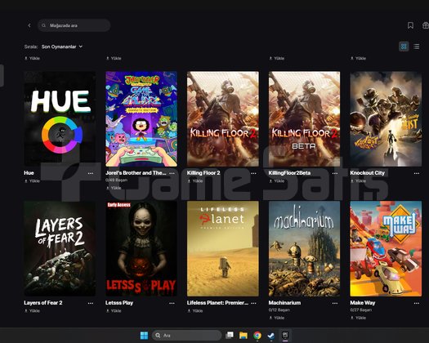Open the Layers of Fear 2 cover
The width and height of the screenshot is (429, 343).
60,248
